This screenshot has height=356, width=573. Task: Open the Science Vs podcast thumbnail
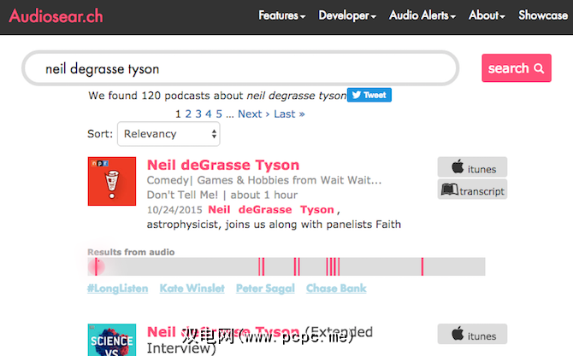coord(112,340)
